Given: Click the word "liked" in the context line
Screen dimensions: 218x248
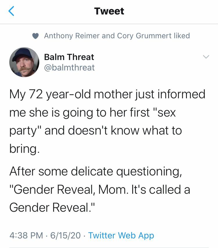Looking at the screenshot, I should pos(182,36).
